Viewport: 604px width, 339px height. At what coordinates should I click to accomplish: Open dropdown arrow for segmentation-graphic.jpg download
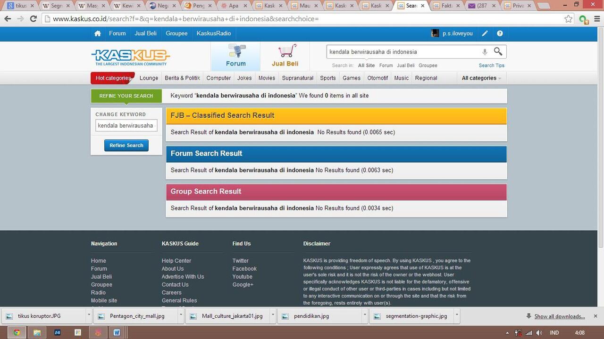point(457,316)
